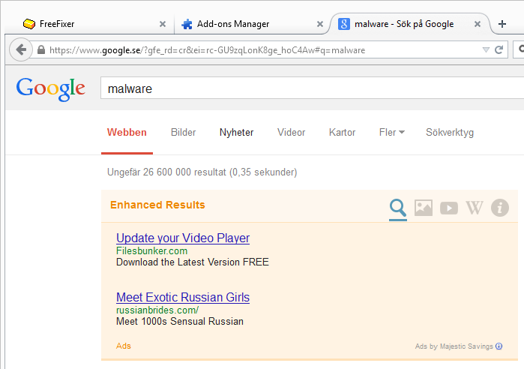Select Enhanced Results image icon
This screenshot has height=369, width=524.
pyautogui.click(x=424, y=208)
